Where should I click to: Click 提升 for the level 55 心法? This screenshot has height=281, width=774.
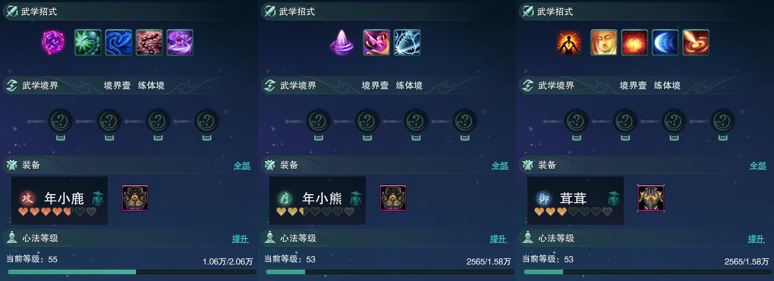240,239
